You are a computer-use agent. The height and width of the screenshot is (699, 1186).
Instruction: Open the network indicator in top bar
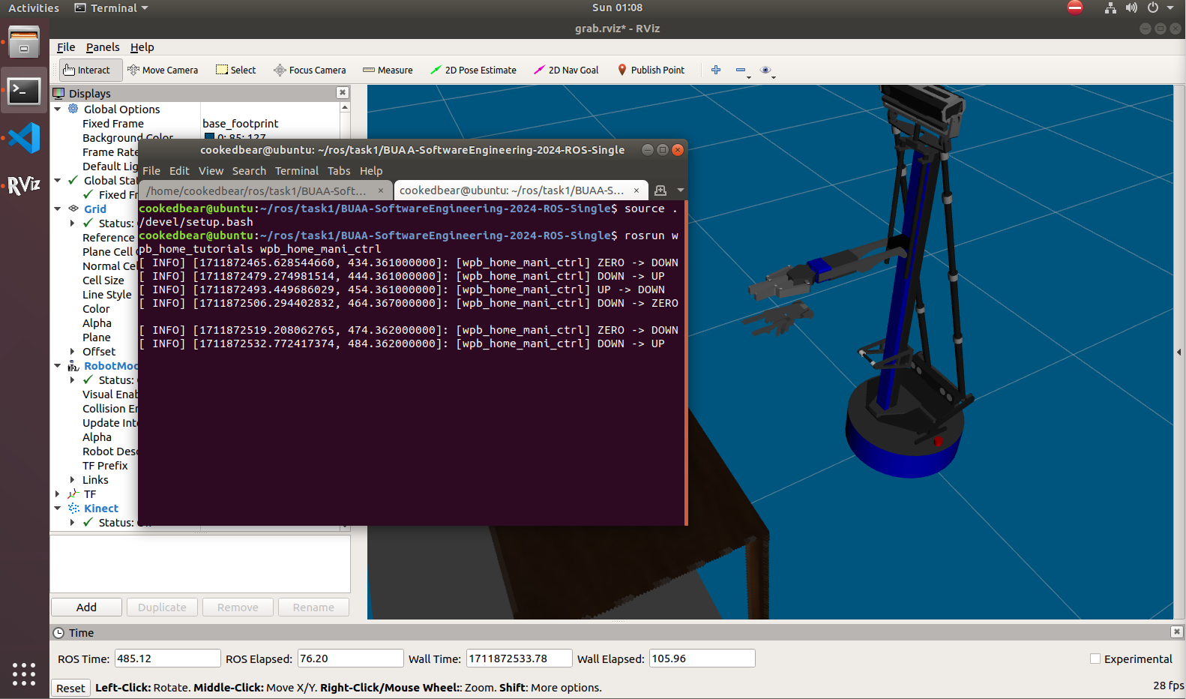point(1110,7)
